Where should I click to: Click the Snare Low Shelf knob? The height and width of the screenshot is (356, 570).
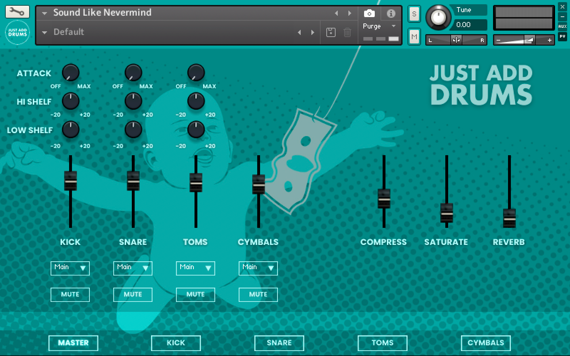[x=133, y=130]
